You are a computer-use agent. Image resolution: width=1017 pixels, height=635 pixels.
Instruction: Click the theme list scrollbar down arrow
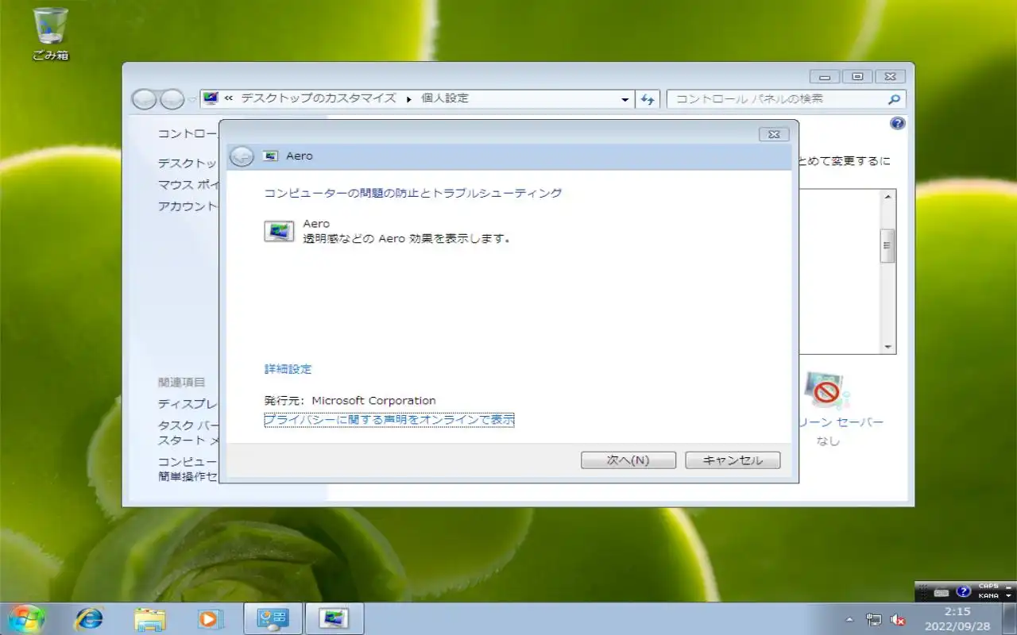click(x=888, y=347)
